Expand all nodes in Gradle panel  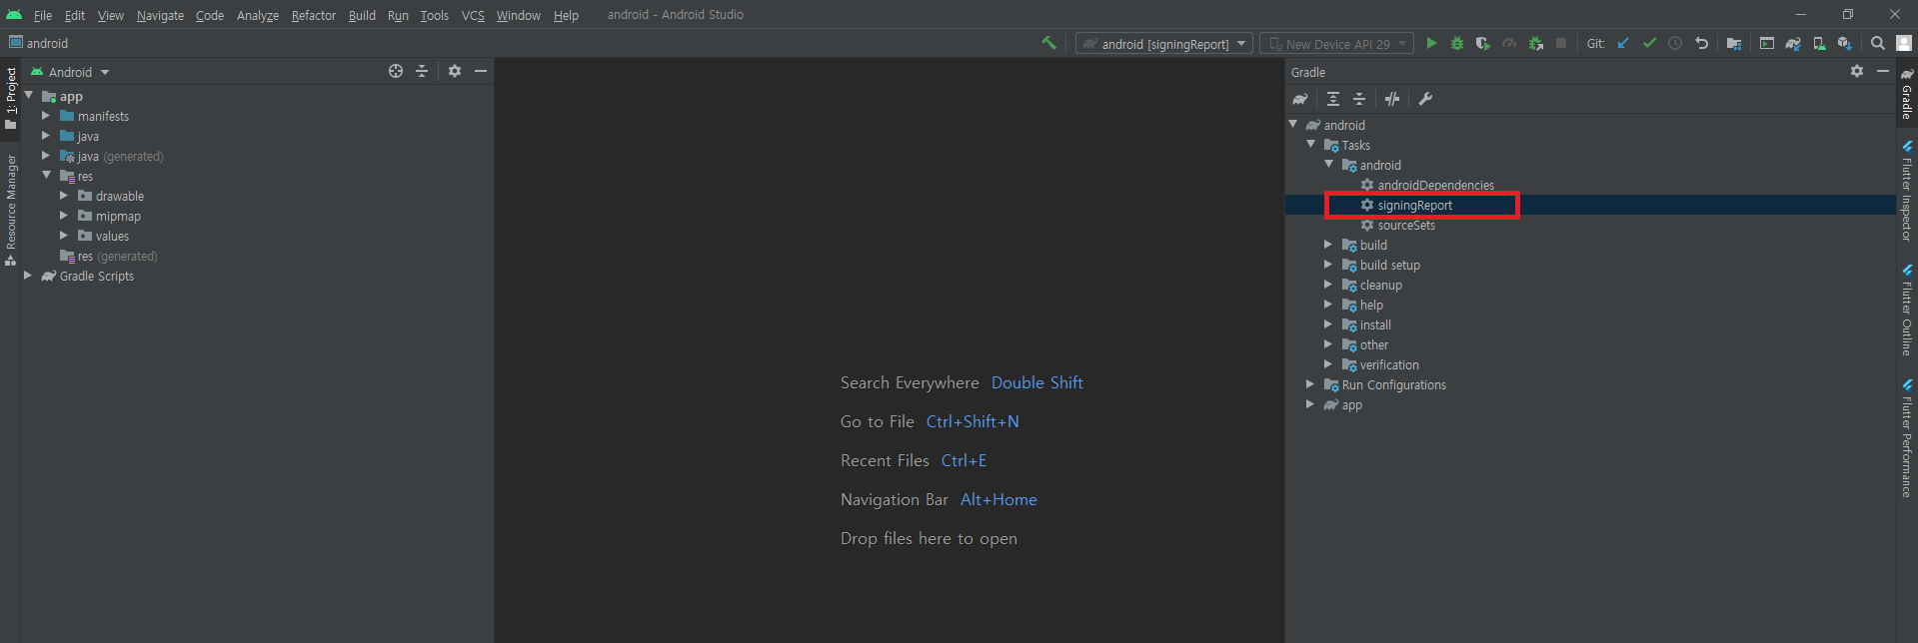tap(1333, 99)
